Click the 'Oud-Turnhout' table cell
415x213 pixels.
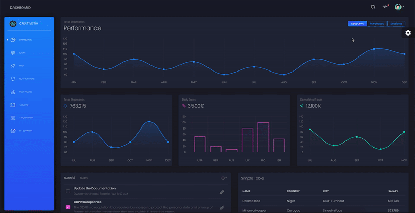pos(333,201)
